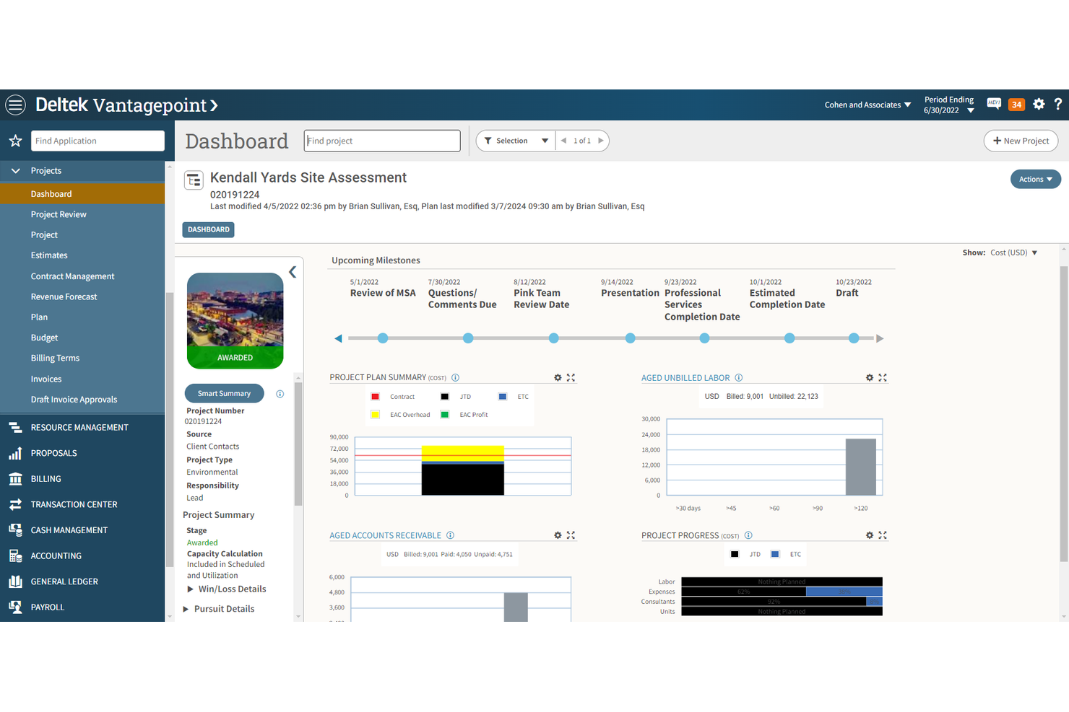The width and height of the screenshot is (1069, 712).
Task: Select the Presentation milestone marker on the timeline
Action: coord(631,338)
